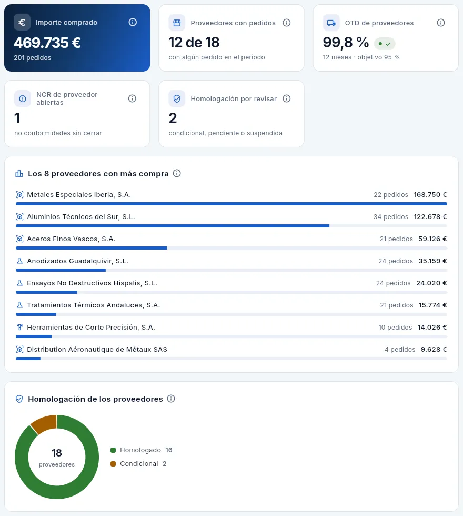Open info icon for OTD de proveedores
The width and height of the screenshot is (463, 516).
tap(441, 23)
